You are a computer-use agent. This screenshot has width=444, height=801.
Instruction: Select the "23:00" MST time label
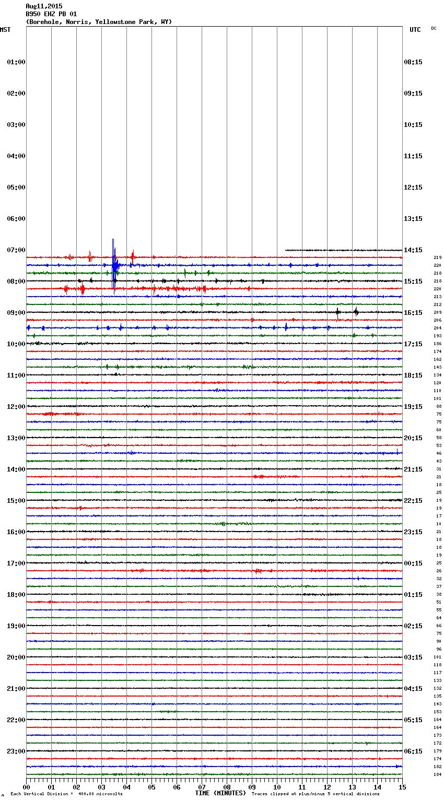[16, 751]
